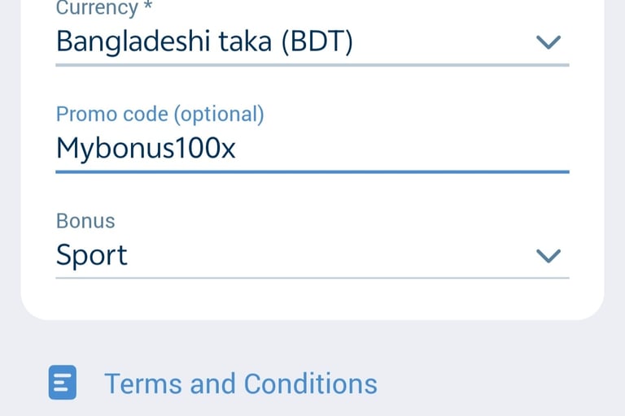Place cursor after the x in Mybonus100x
Image resolution: width=625 pixels, height=416 pixels.
click(236, 149)
